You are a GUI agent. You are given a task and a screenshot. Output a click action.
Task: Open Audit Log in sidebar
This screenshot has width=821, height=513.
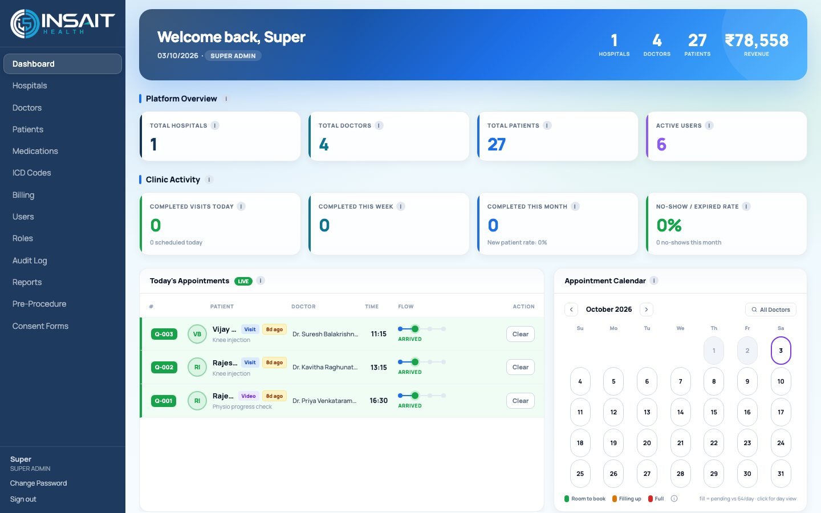(x=63, y=260)
